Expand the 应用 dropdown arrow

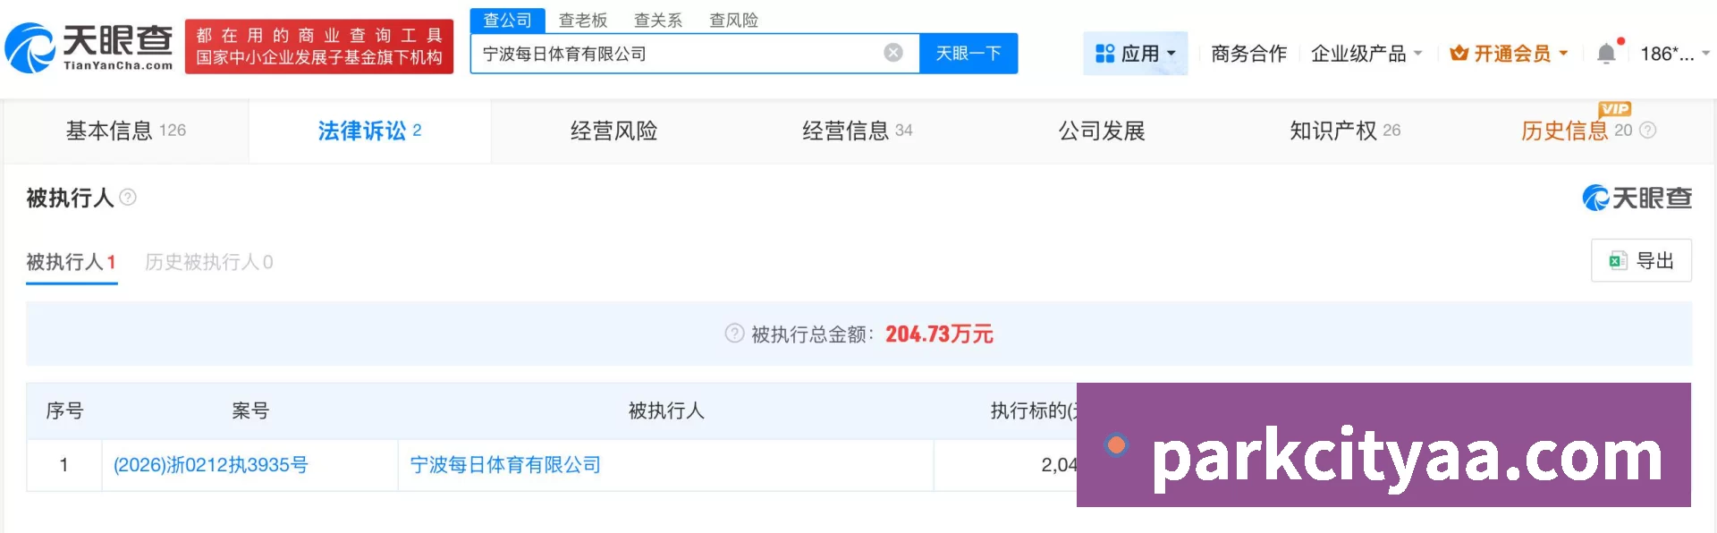tap(1171, 54)
